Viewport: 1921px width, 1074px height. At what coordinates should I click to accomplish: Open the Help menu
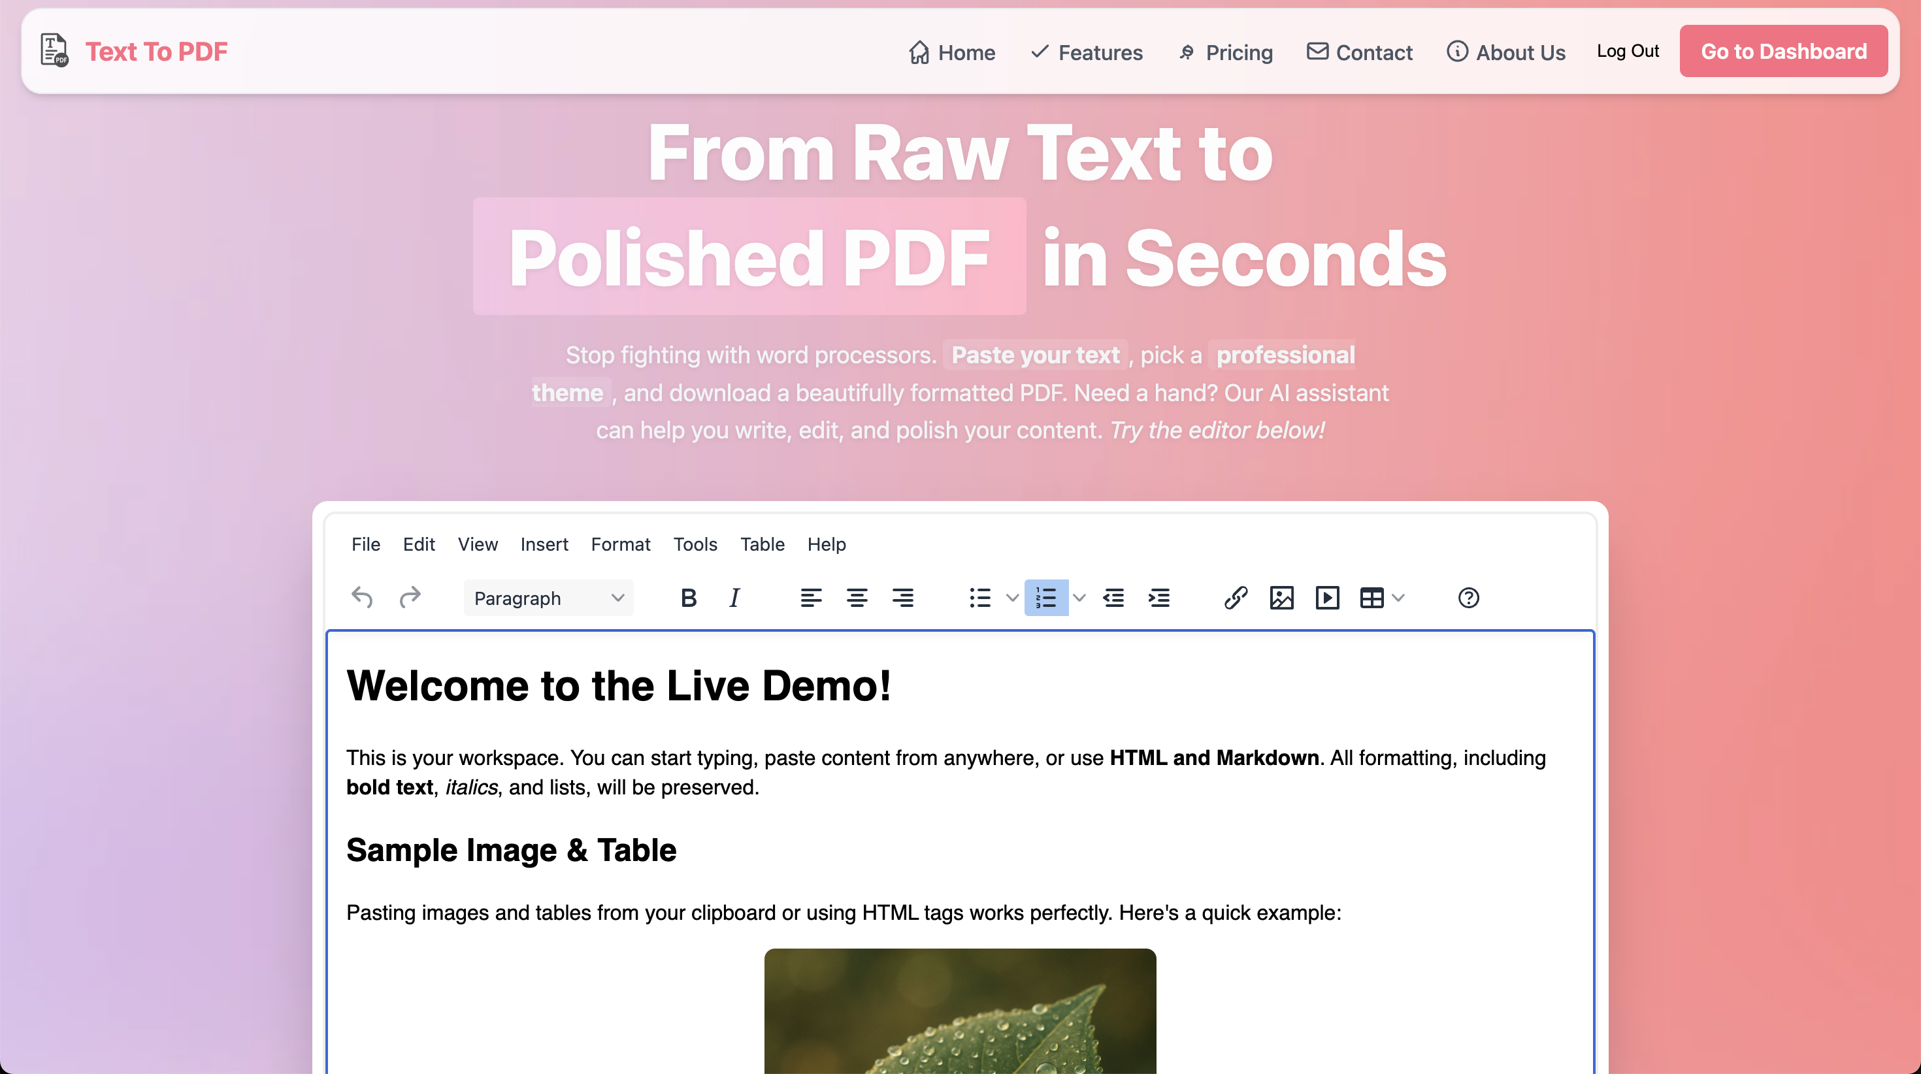(827, 544)
